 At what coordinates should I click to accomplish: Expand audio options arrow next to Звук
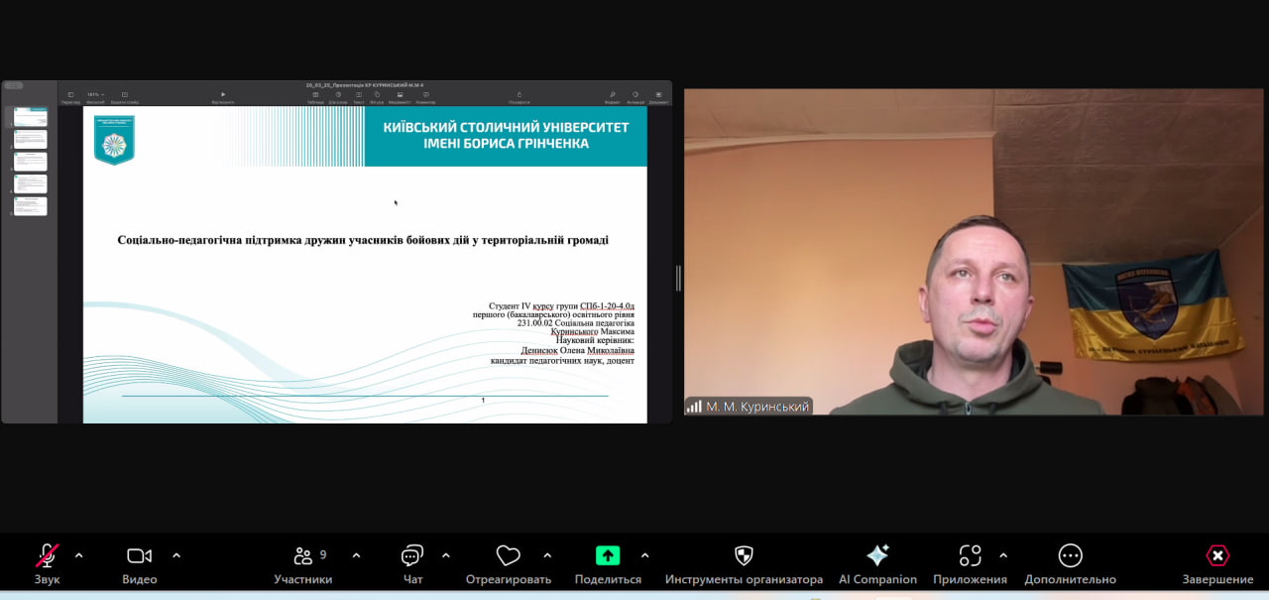point(79,555)
